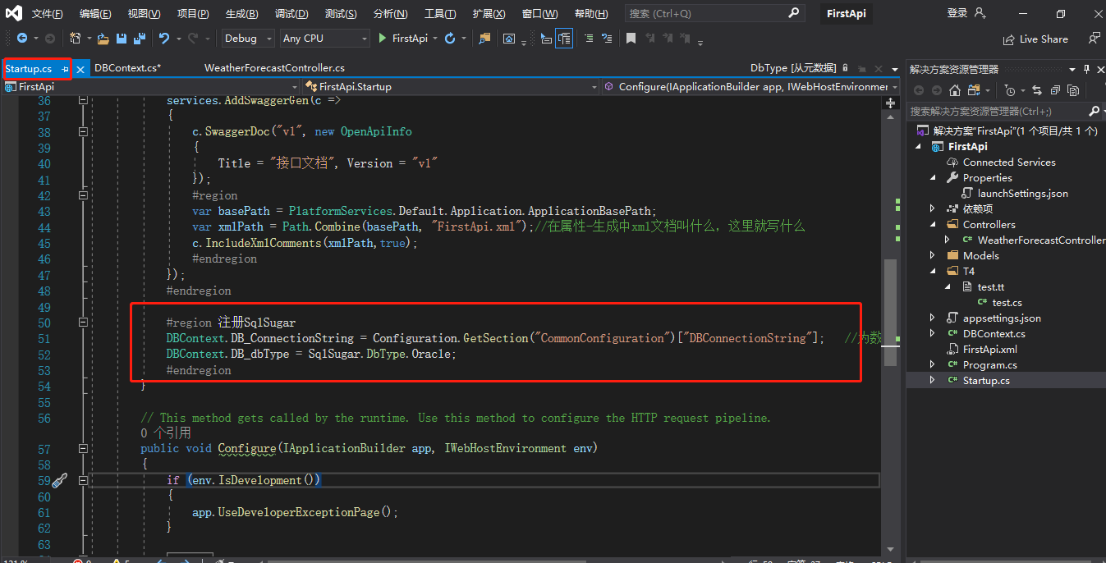Click the Collapse All icon in Solution Explorer

pyautogui.click(x=1054, y=90)
